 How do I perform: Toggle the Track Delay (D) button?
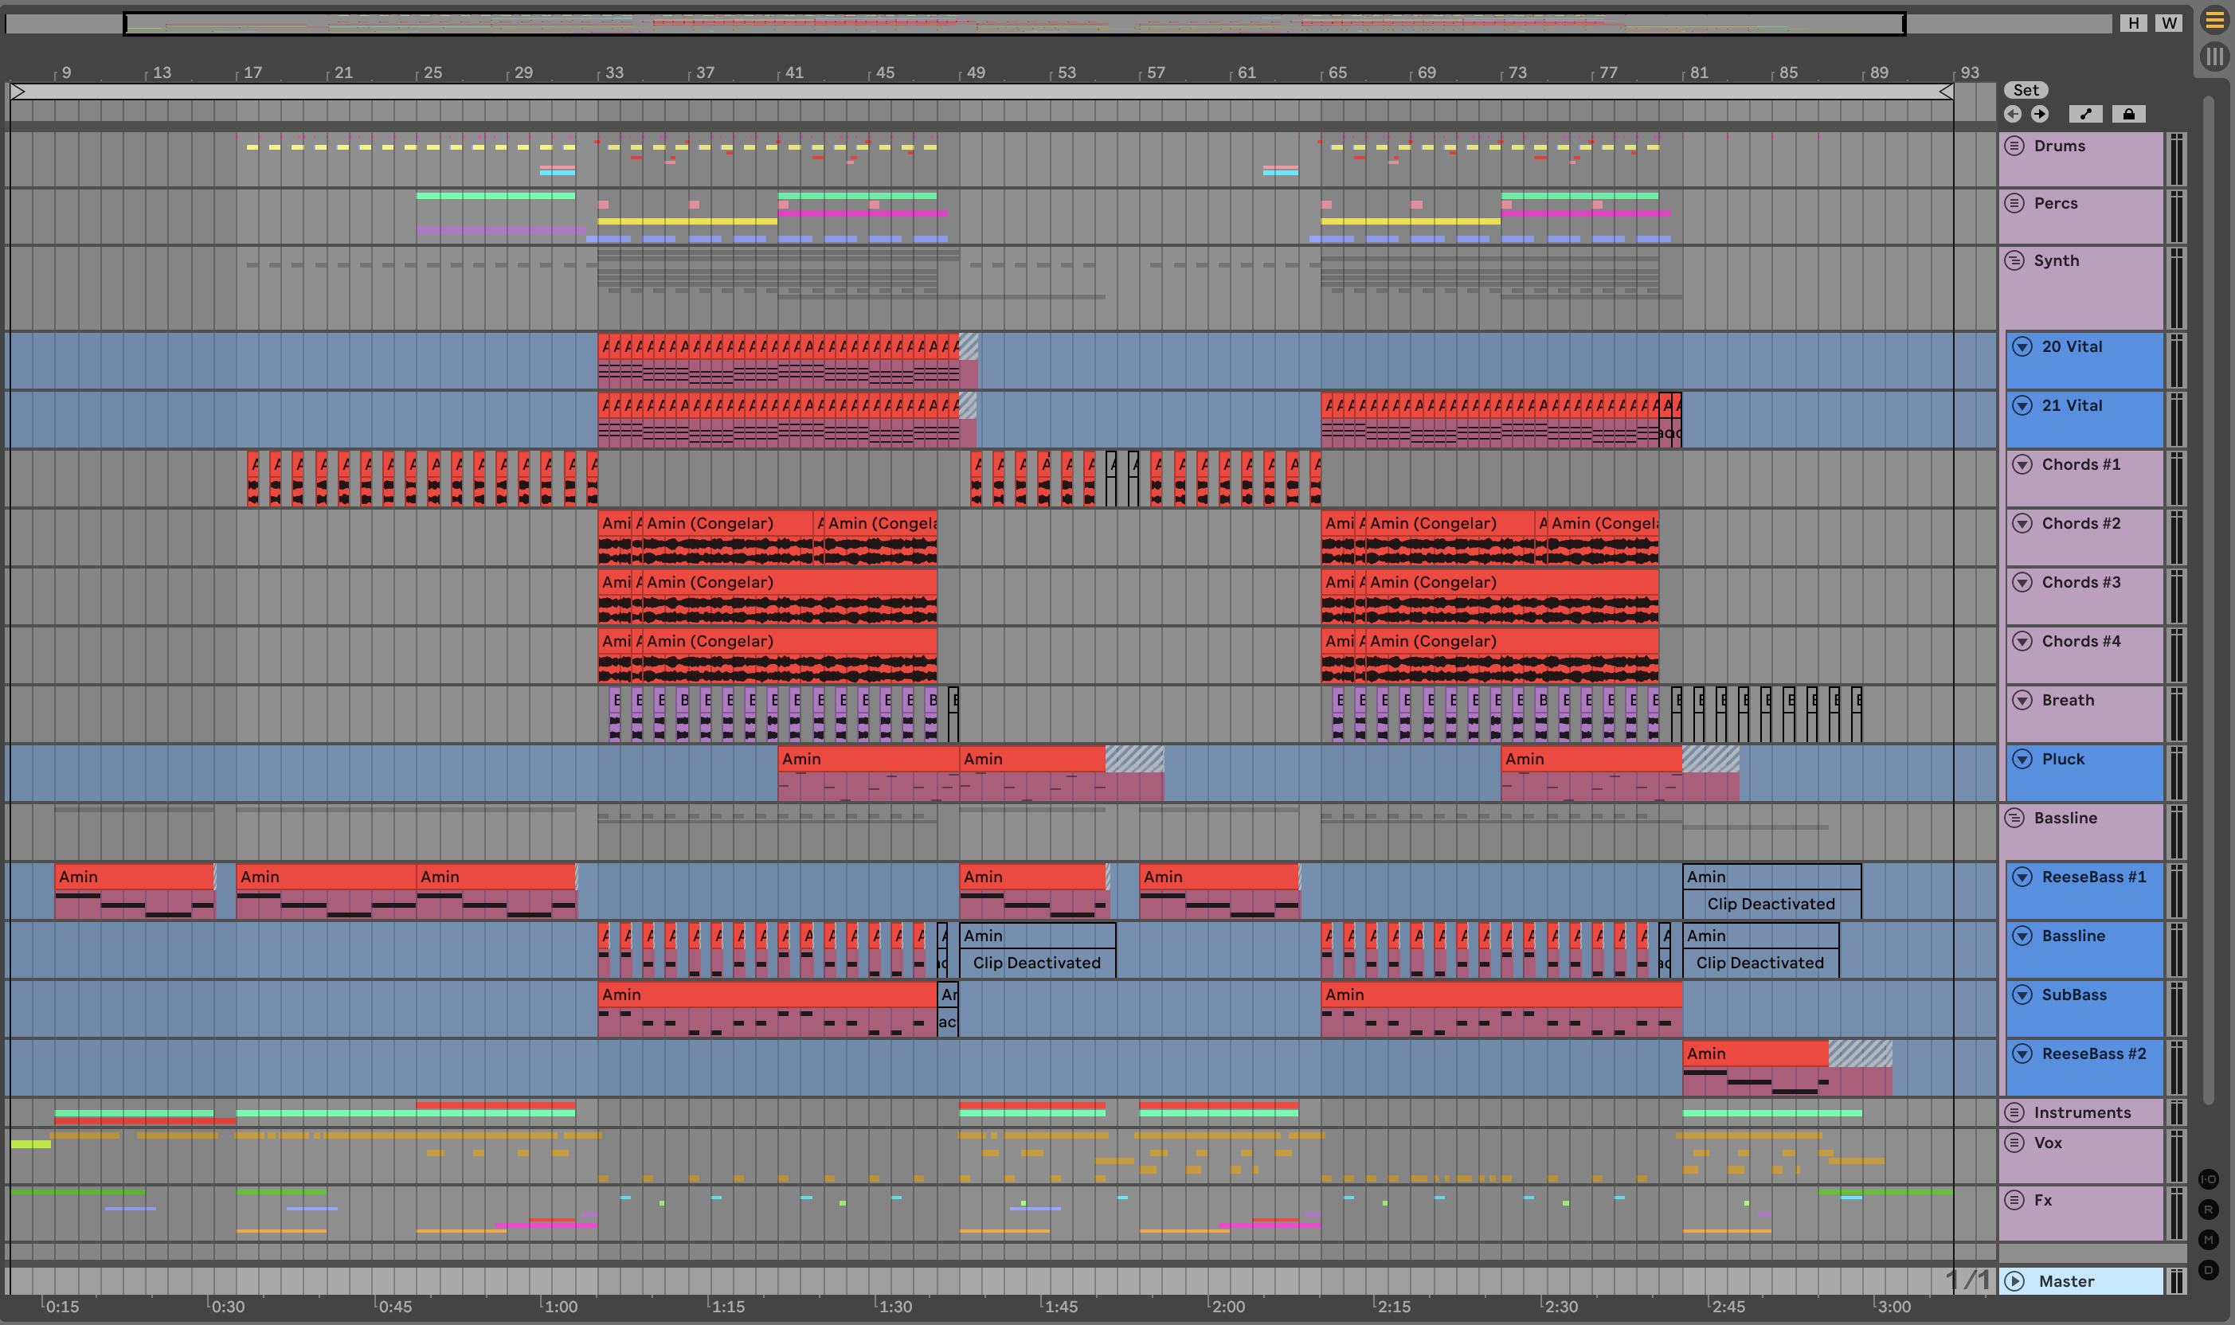[x=2208, y=1269]
